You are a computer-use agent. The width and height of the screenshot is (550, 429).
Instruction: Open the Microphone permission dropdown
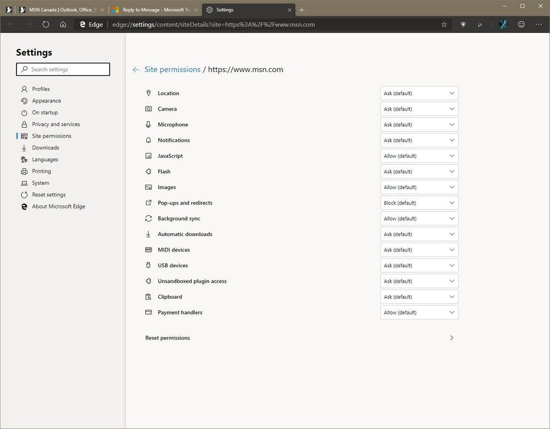419,124
